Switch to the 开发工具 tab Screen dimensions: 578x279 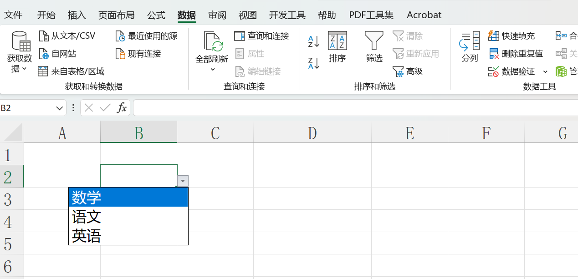coord(287,15)
